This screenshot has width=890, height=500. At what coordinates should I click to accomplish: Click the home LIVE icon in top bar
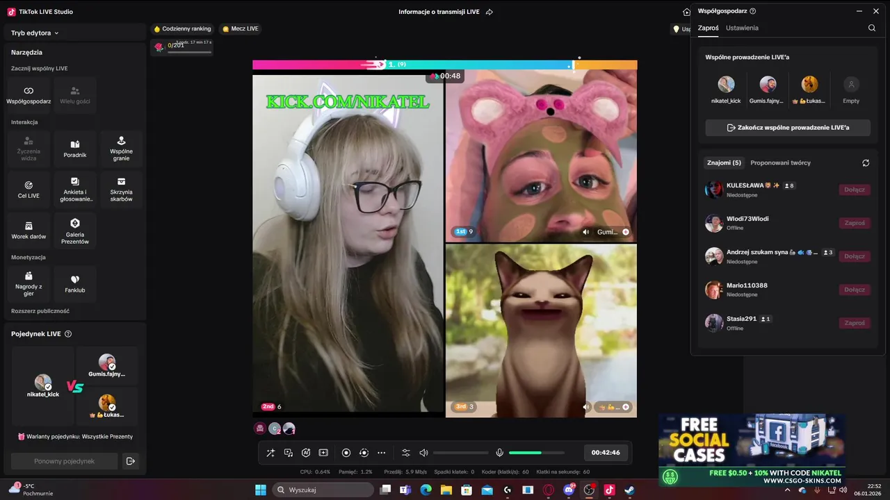686,12
